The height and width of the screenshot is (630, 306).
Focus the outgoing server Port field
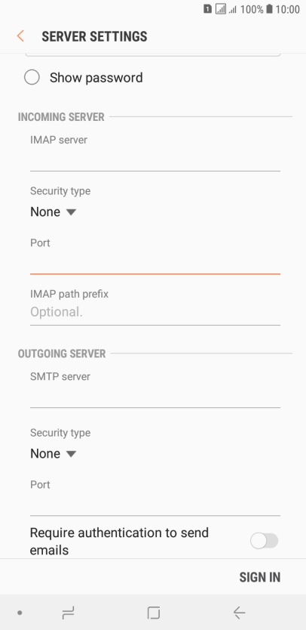click(x=155, y=505)
